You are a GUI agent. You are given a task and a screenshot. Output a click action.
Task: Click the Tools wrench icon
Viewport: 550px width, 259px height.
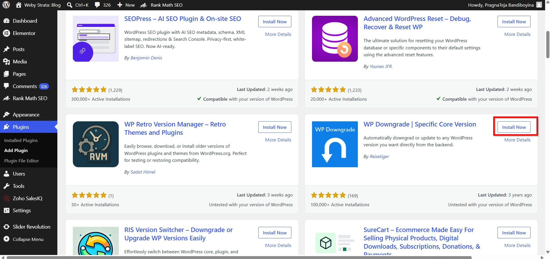(x=6, y=186)
